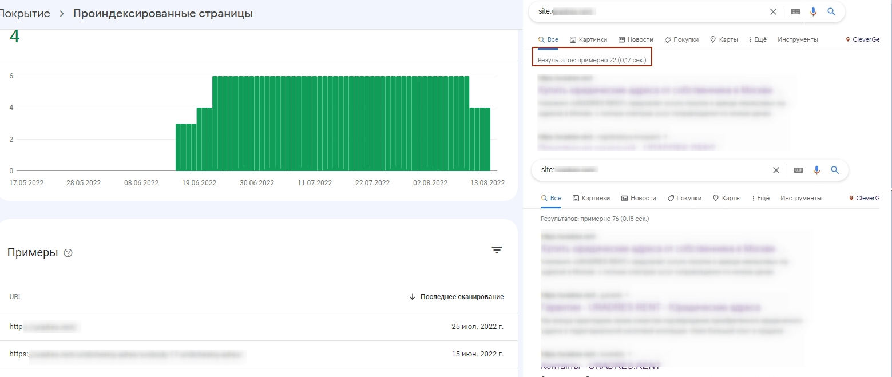The image size is (892, 377).
Task: Click the magnifier search icon in the top bar
Action: [832, 11]
